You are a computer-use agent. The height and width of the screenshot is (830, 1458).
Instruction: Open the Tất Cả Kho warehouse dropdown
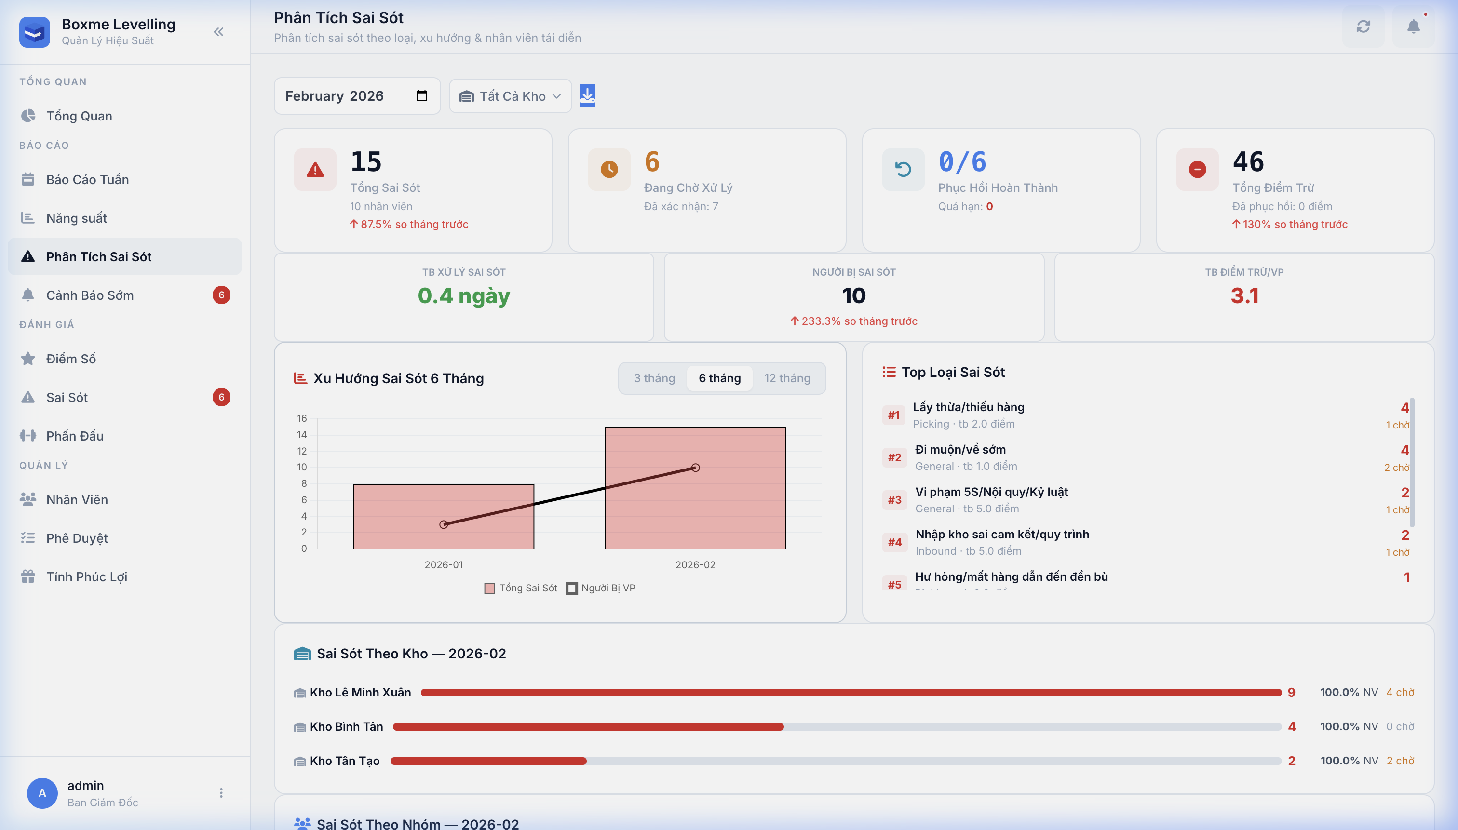coord(510,96)
